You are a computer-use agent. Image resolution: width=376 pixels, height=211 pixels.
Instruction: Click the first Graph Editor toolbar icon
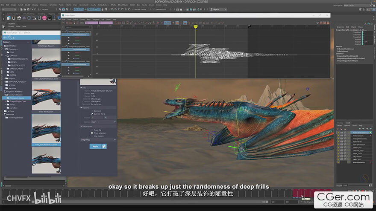click(x=64, y=23)
